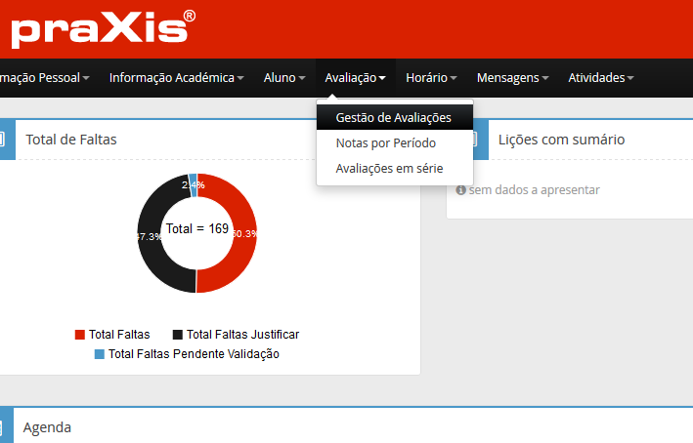Open the Aluno dropdown menu
Viewport: 693px width, 443px height.
coord(284,77)
